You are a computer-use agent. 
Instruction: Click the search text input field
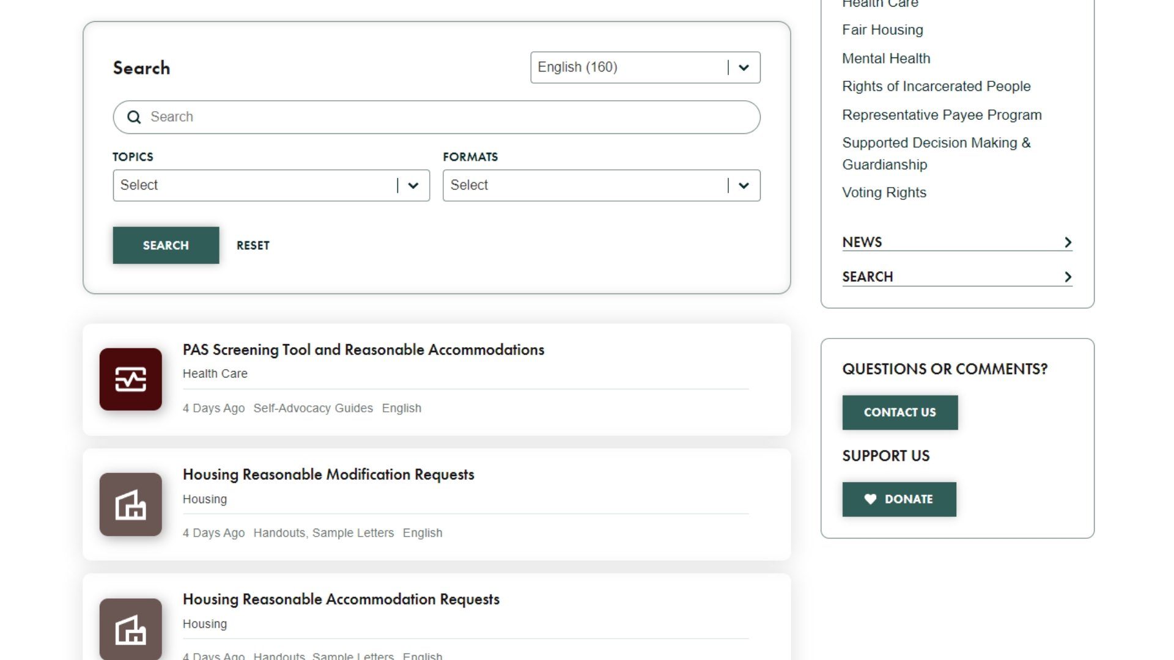tap(436, 117)
